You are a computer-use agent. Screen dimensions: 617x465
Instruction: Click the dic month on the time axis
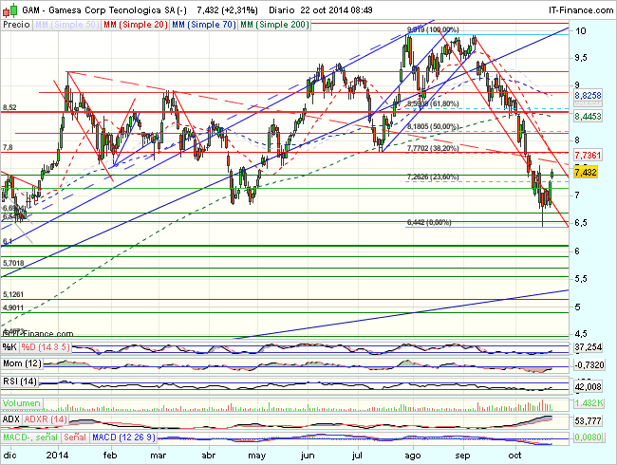[x=9, y=456]
